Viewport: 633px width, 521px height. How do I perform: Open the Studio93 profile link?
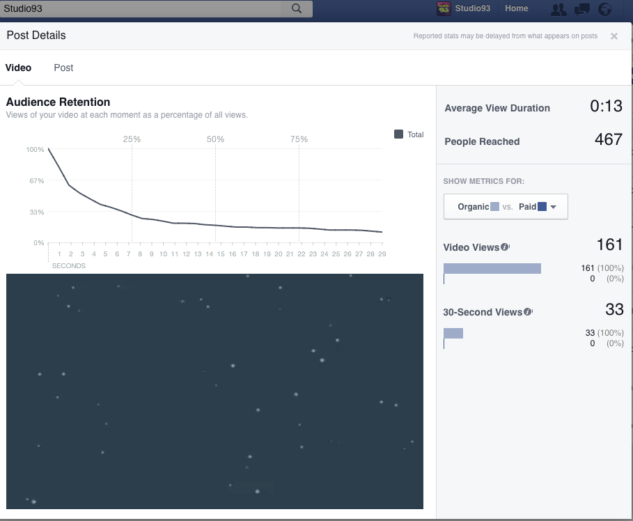tap(472, 8)
